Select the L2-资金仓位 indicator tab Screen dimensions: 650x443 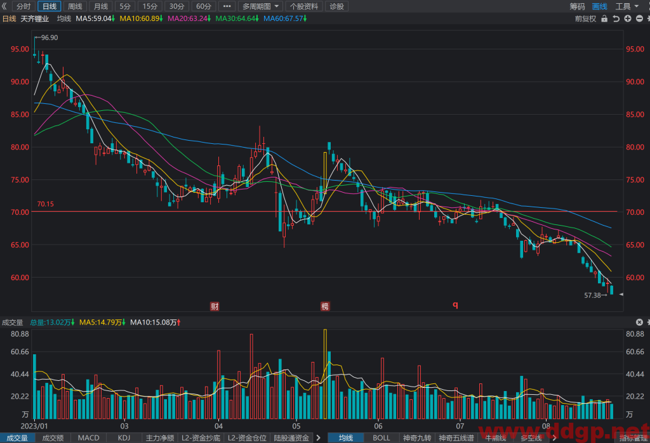coord(247,438)
